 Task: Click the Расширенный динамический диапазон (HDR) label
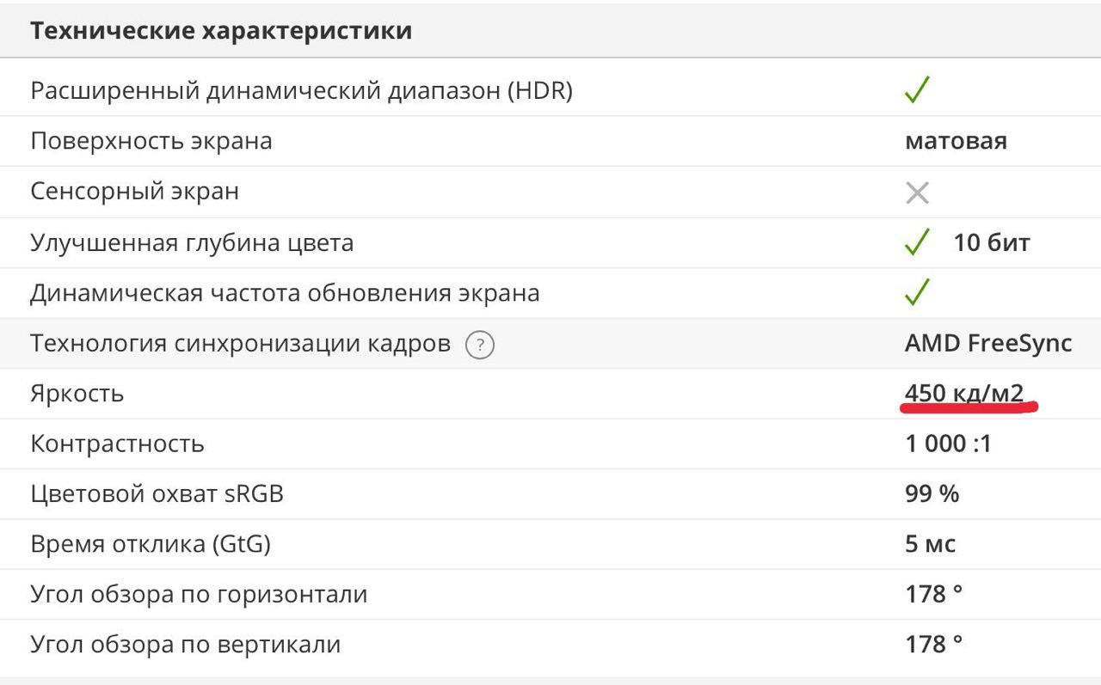301,90
